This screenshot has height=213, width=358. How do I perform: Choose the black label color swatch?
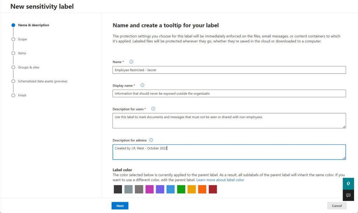pos(118,189)
